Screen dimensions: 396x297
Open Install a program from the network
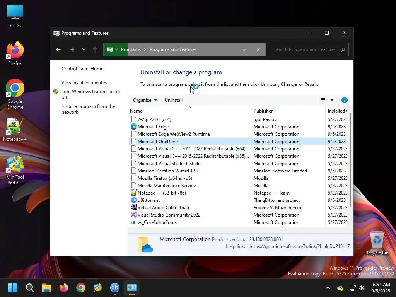(88, 109)
